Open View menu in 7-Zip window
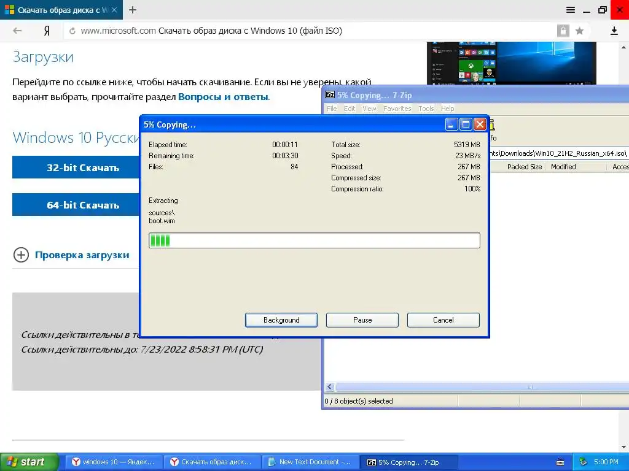The height and width of the screenshot is (471, 629). [369, 109]
